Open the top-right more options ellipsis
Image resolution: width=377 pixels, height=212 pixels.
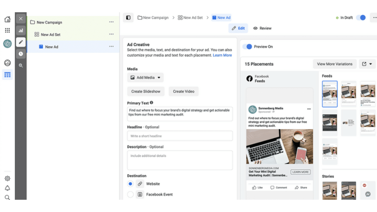click(374, 17)
